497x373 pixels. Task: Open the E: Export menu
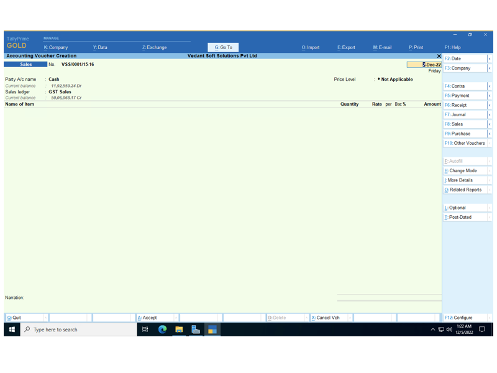click(346, 48)
